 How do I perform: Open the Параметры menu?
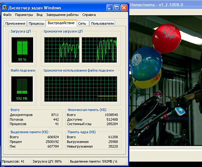[24, 15]
